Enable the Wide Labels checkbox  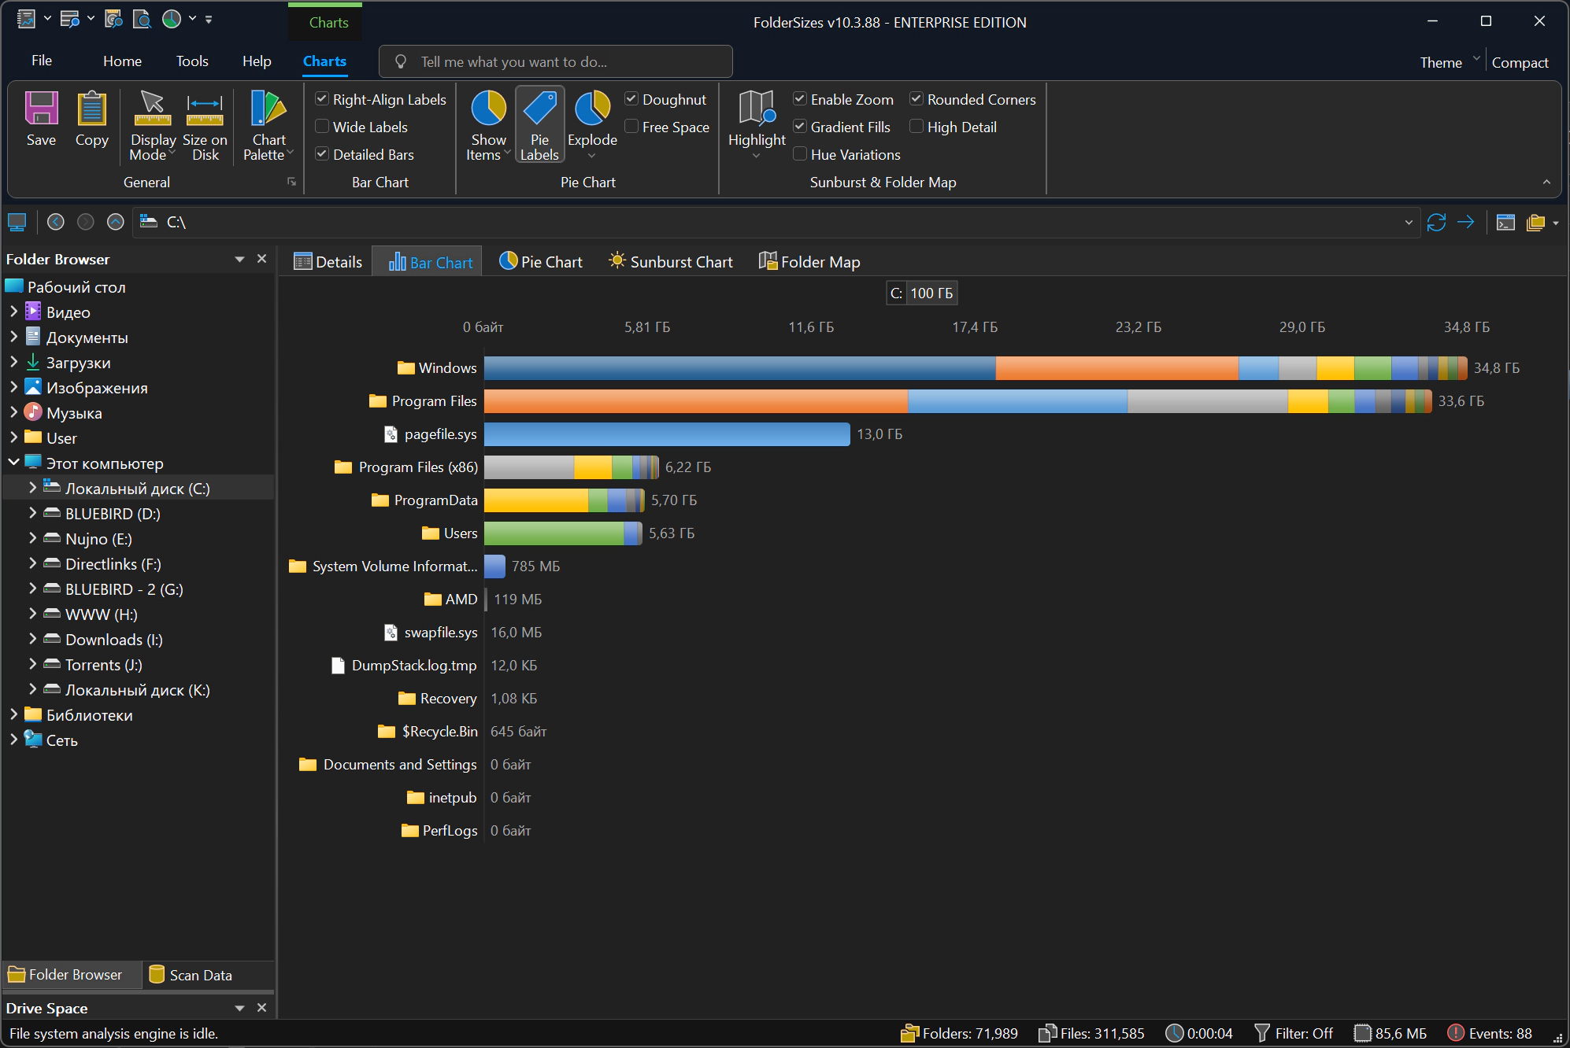322,127
